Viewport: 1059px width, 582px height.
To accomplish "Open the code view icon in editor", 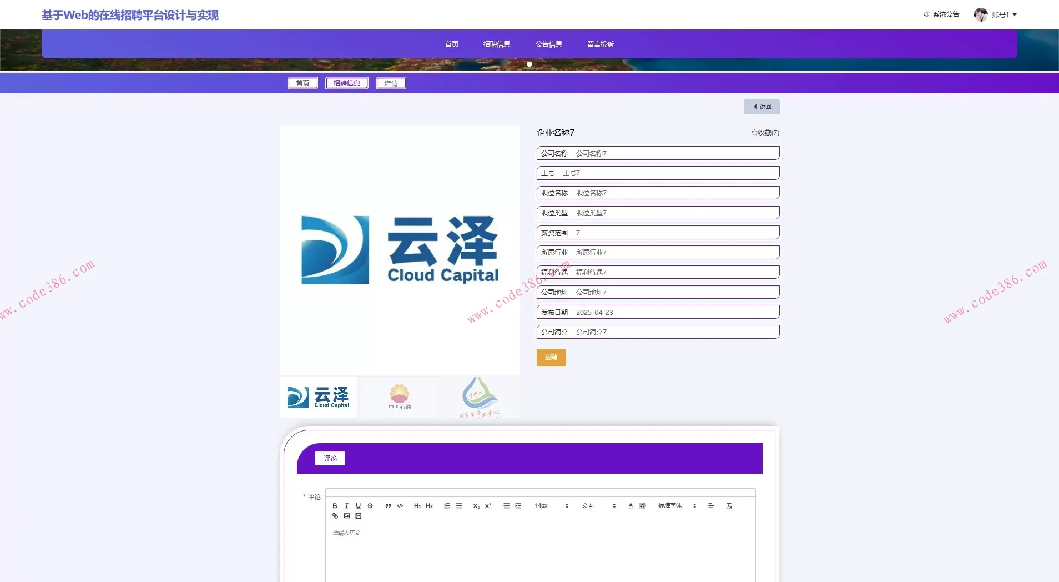I will point(400,506).
